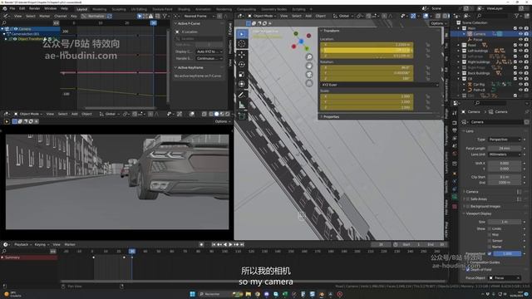Image resolution: width=532 pixels, height=299 pixels.
Task: Open the Marker menu in graph editor
Action: [44, 16]
